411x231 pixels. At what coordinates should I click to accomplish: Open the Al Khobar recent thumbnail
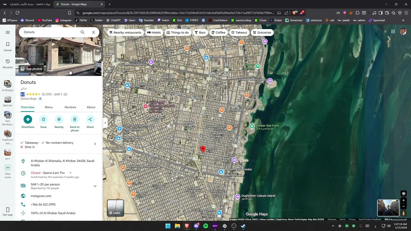[7, 83]
